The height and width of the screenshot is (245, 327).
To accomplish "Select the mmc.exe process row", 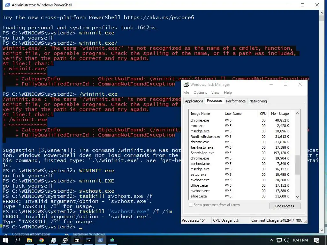I will point(241,126).
